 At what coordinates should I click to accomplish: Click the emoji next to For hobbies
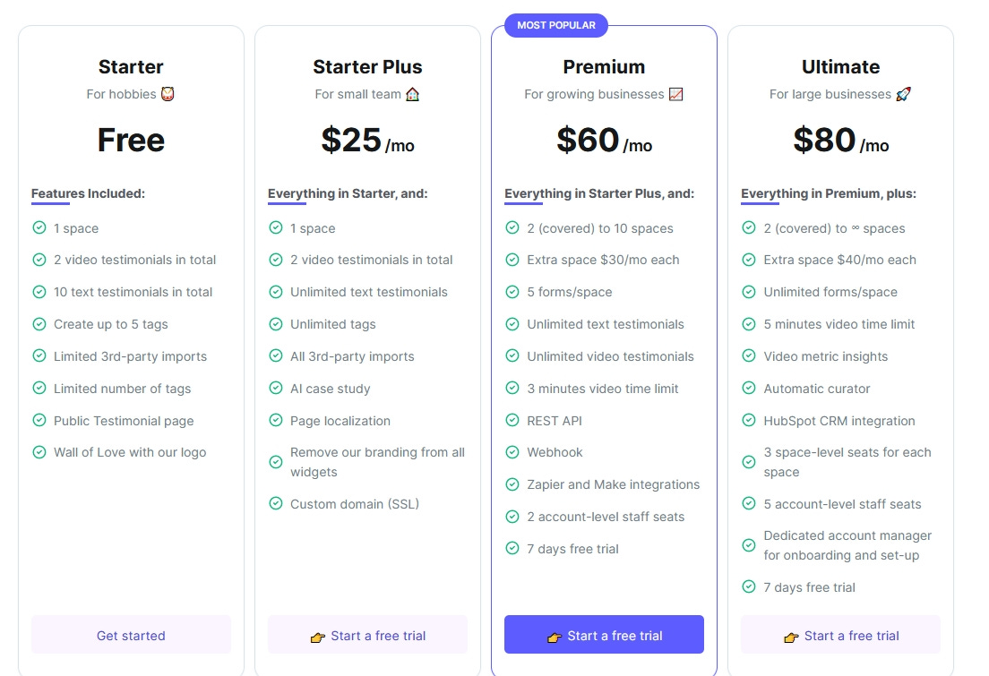point(168,94)
